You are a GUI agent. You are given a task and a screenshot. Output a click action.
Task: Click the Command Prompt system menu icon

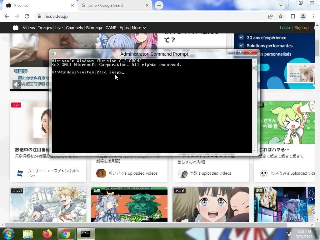(x=54, y=54)
